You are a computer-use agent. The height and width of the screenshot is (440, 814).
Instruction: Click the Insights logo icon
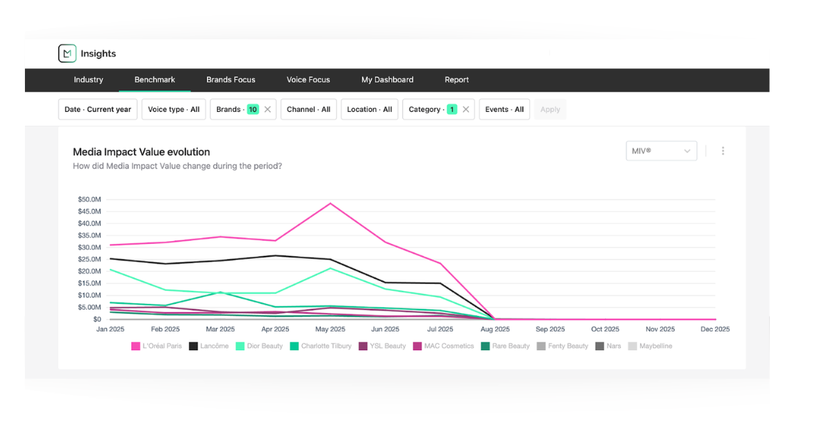tap(67, 53)
